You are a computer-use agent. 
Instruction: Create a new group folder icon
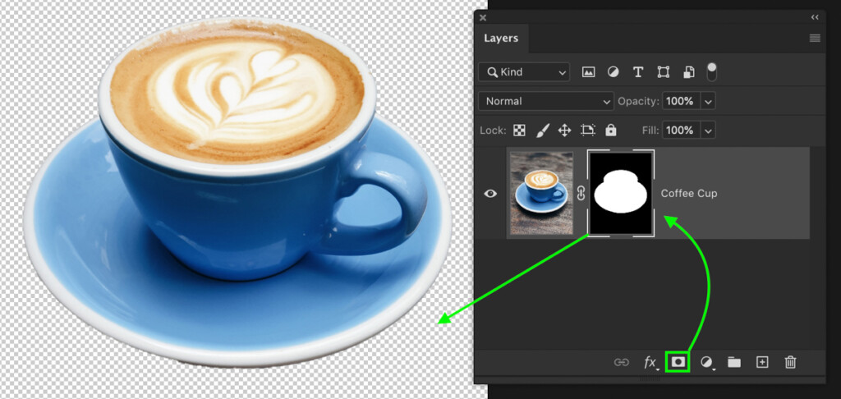click(x=733, y=363)
